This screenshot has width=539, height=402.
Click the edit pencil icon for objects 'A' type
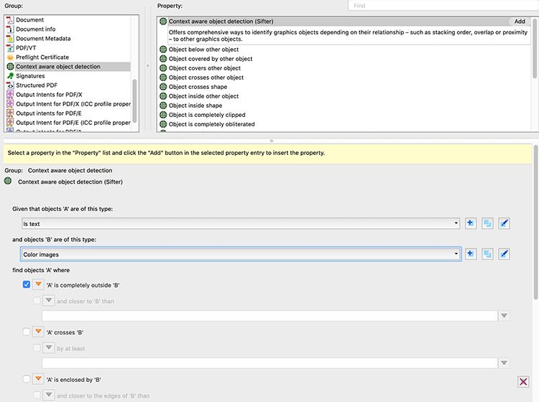[x=505, y=223]
